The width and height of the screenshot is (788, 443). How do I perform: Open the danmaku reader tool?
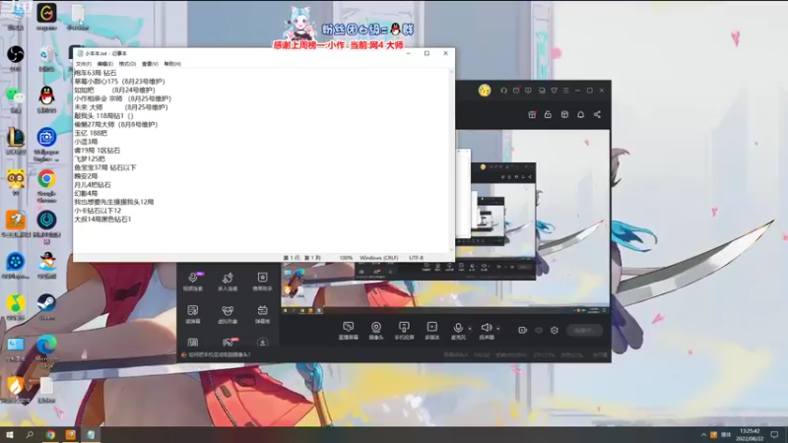pyautogui.click(x=193, y=314)
